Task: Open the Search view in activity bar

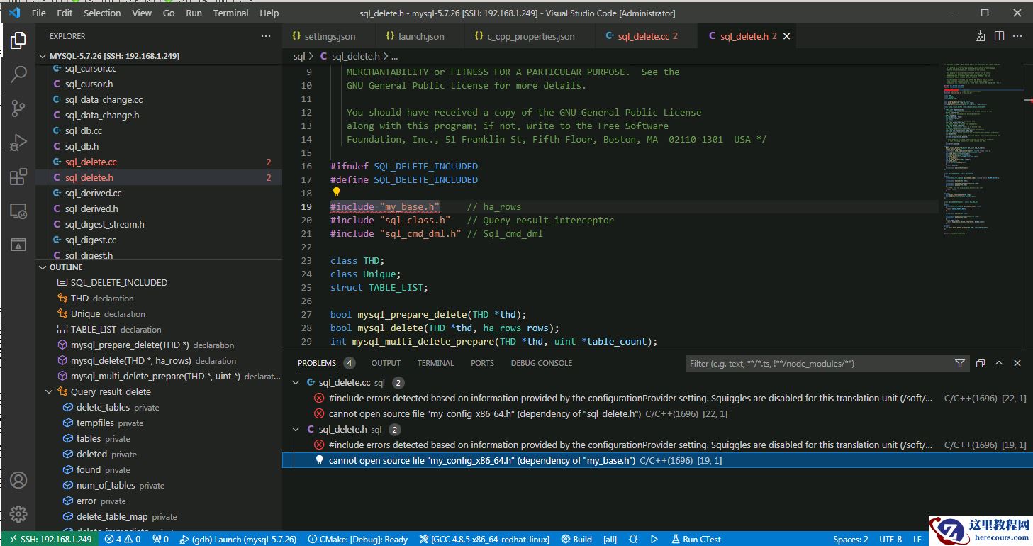Action: [18, 74]
